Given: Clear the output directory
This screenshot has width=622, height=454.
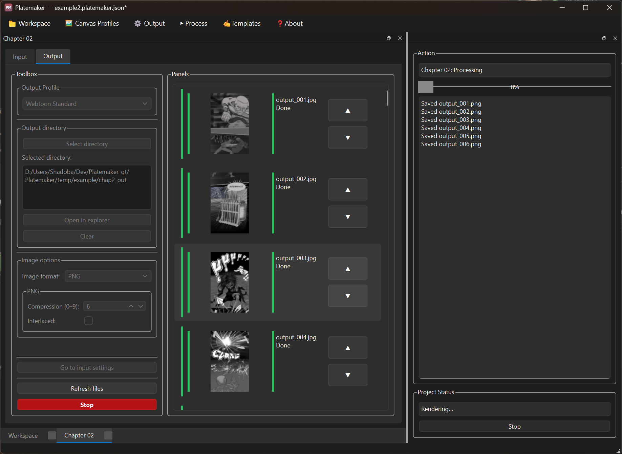Looking at the screenshot, I should 87,236.
